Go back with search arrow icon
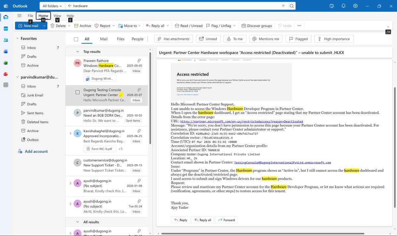The width and height of the screenshot is (397, 236). [x=70, y=6]
